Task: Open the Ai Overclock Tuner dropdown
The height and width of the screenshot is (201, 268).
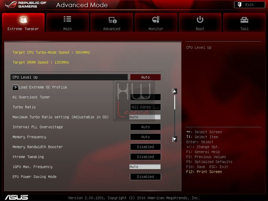Action: [146, 97]
